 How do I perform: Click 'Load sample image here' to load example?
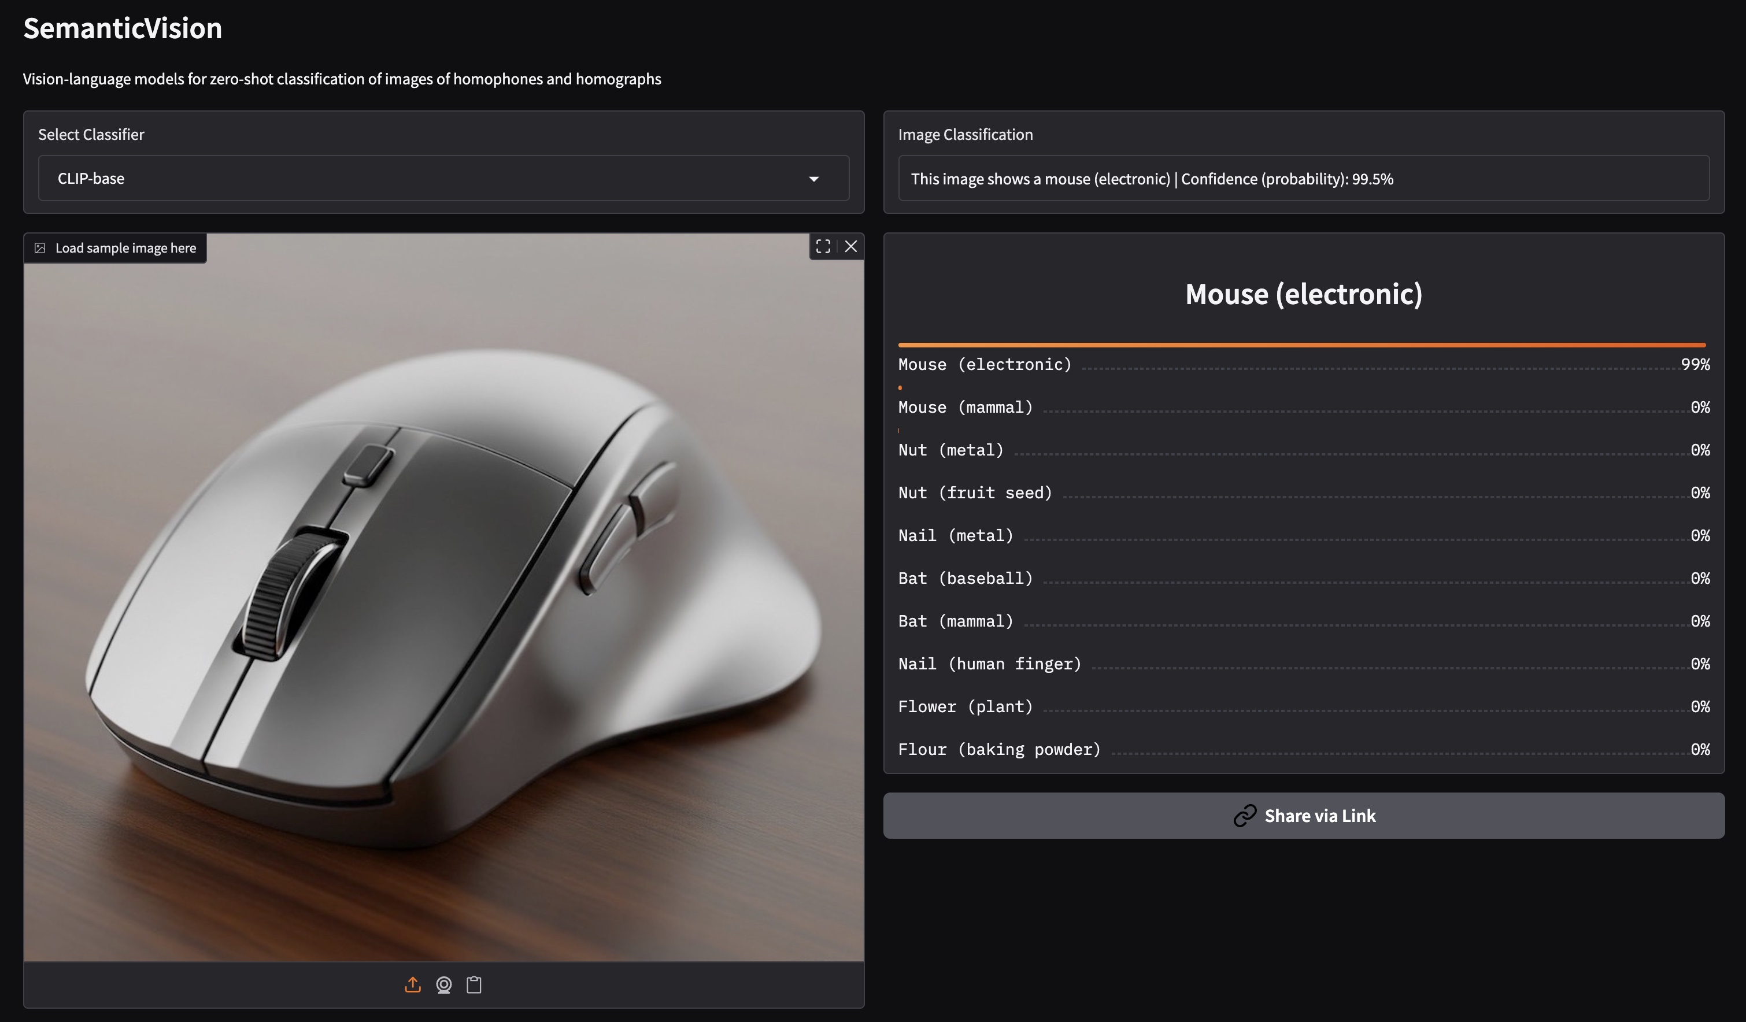point(125,247)
